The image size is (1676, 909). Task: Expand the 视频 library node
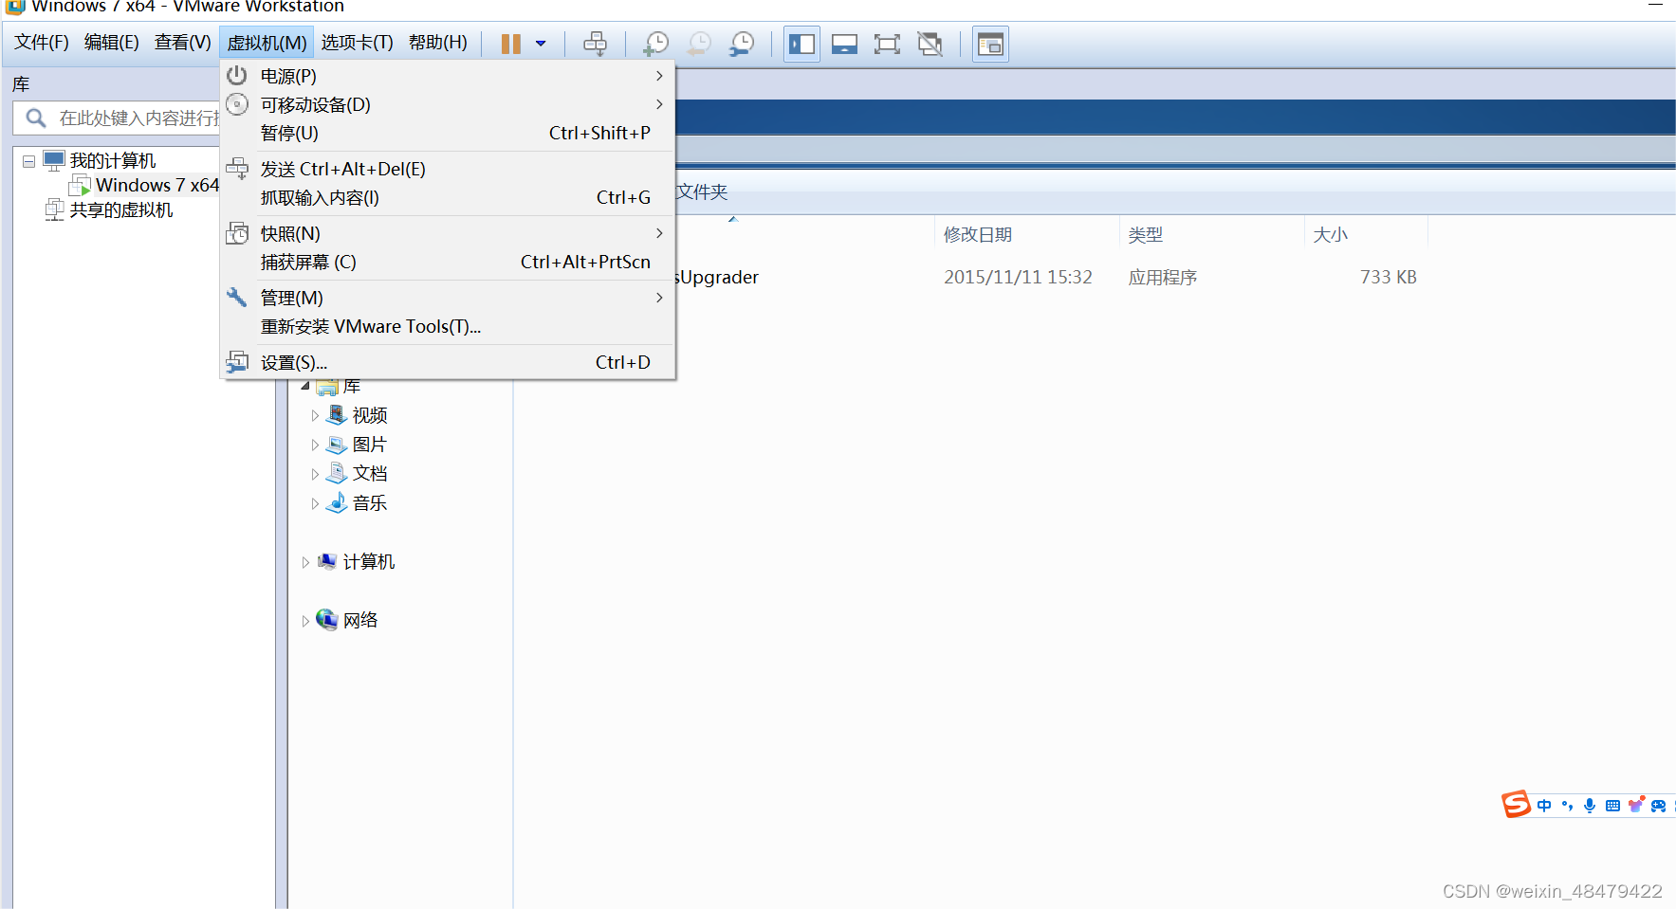(316, 415)
